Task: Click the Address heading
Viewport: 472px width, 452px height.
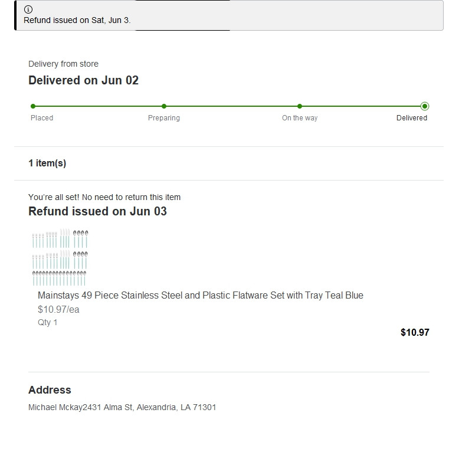Action: tap(50, 390)
